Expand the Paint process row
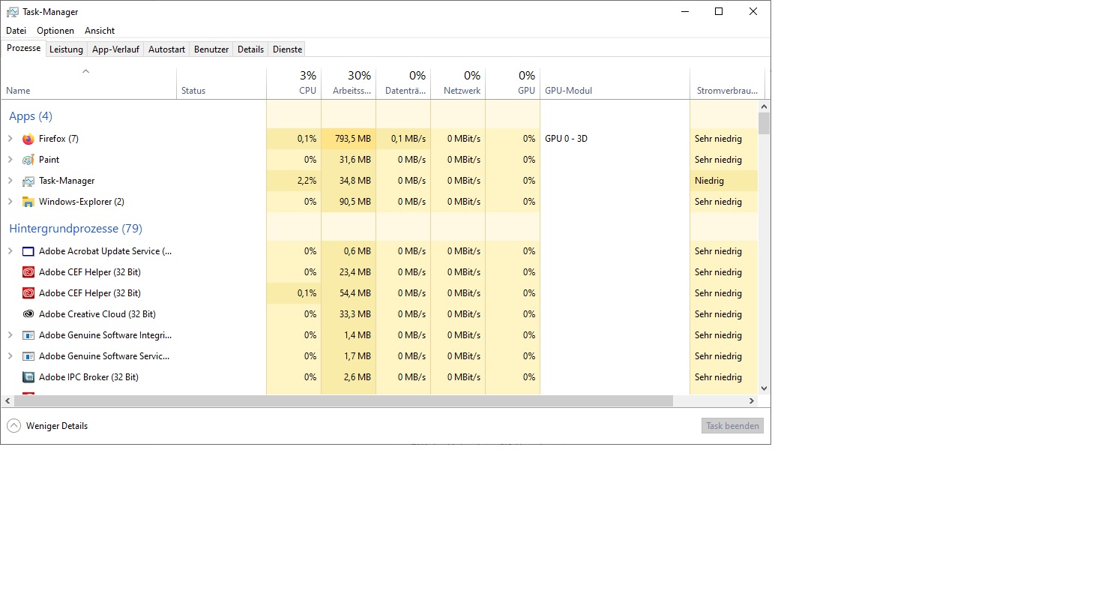The image size is (1116, 591). click(x=10, y=160)
